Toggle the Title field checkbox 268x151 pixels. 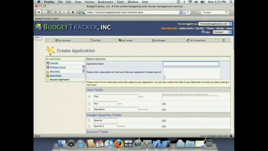(x=89, y=96)
